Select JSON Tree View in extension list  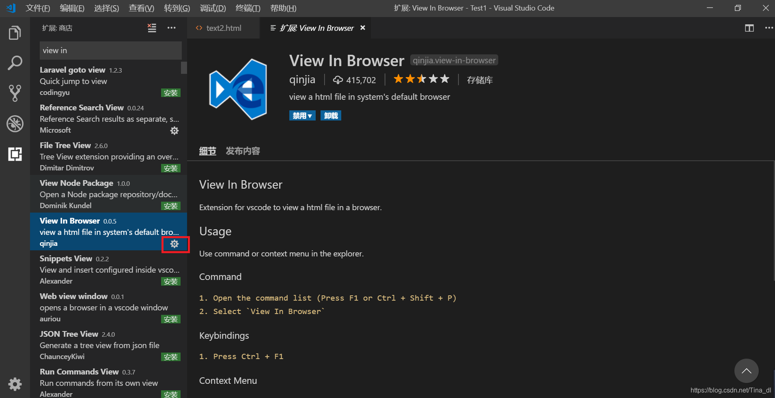coord(108,345)
